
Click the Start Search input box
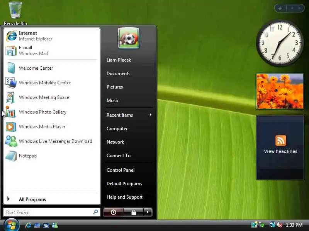tap(52, 212)
